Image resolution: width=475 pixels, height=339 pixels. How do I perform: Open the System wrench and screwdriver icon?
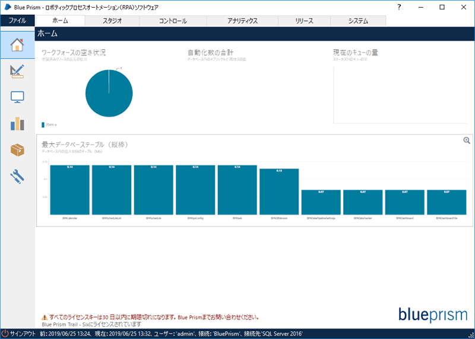point(17,177)
